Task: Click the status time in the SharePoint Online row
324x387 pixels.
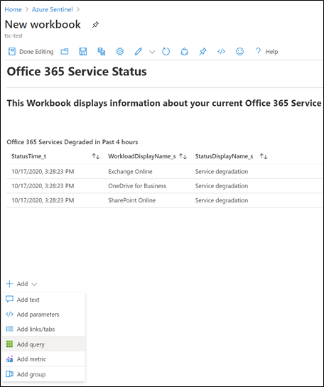Action: click(43, 200)
